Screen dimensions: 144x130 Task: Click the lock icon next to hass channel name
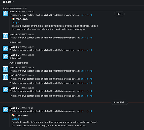(4, 2)
